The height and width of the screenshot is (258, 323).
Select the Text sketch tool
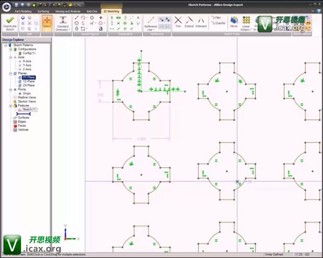pos(101,29)
